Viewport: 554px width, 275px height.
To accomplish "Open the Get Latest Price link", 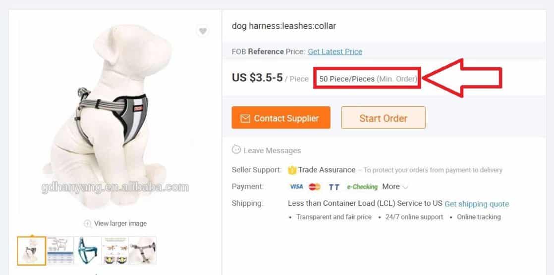I will pyautogui.click(x=335, y=51).
